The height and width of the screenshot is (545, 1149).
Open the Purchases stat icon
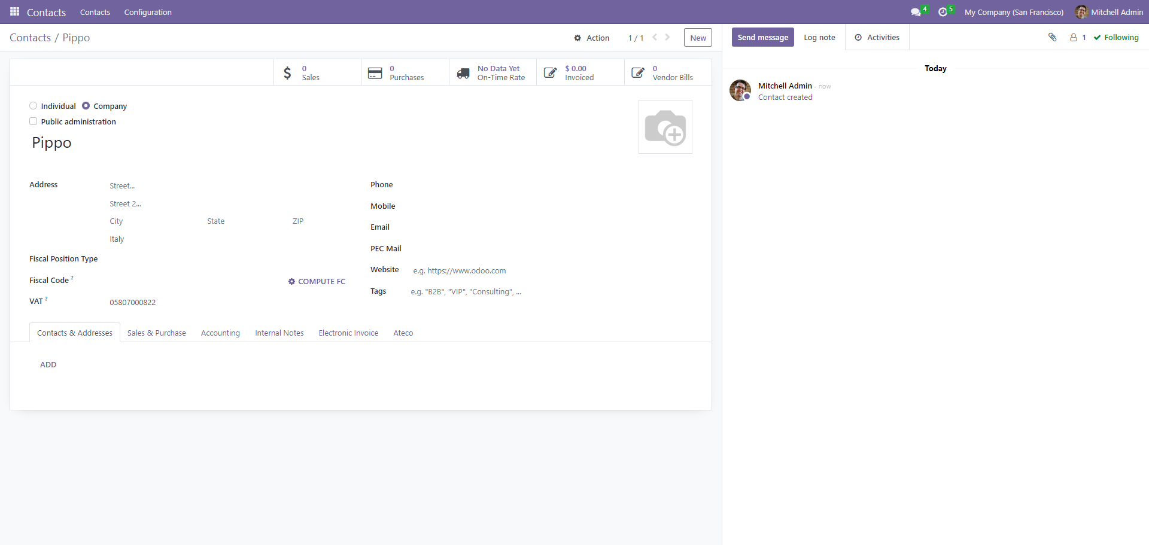pyautogui.click(x=375, y=72)
